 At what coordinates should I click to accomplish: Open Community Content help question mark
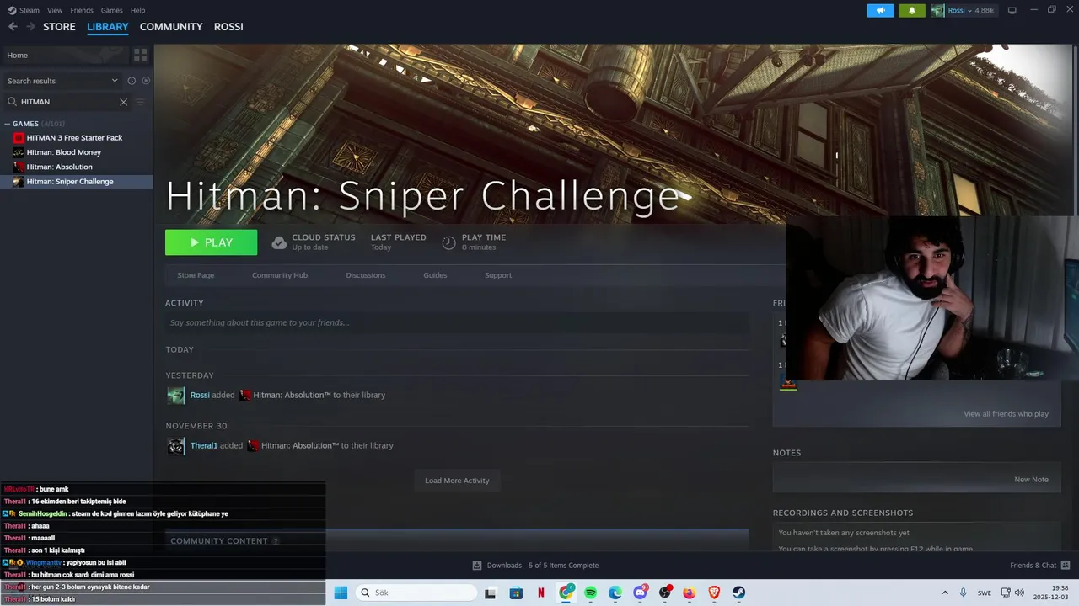[x=276, y=541]
